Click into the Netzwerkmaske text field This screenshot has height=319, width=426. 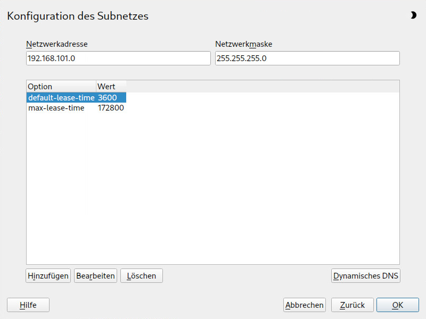(307, 58)
